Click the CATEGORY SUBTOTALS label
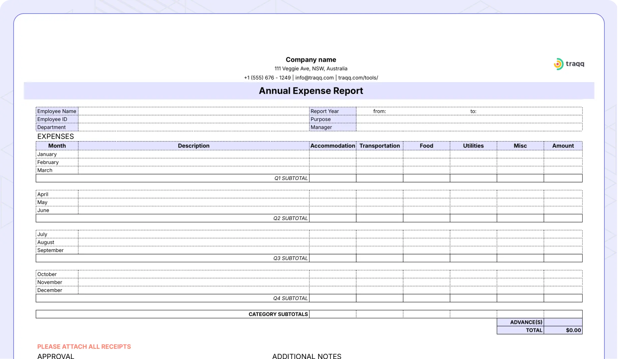This screenshot has height=359, width=618. coord(278,314)
